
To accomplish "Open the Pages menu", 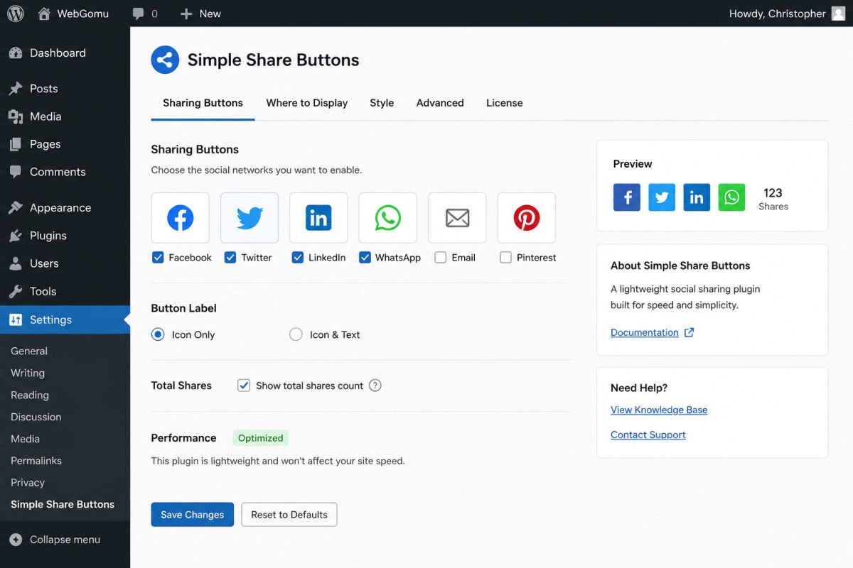I will click(x=65, y=144).
